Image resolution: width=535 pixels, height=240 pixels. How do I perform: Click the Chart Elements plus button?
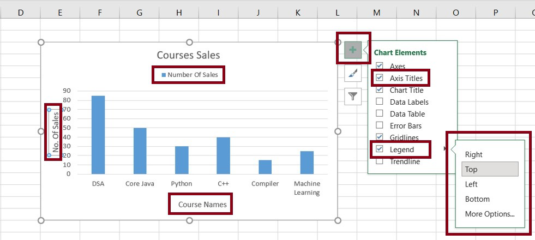tap(353, 50)
